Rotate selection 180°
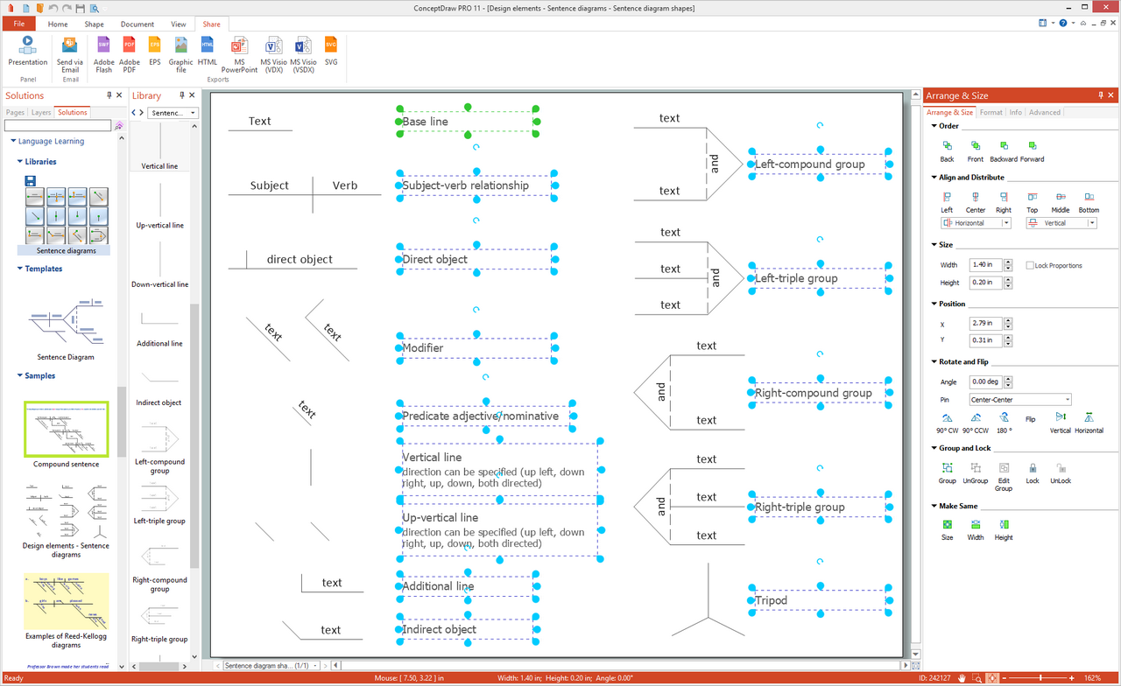The image size is (1121, 686). coord(1004,423)
